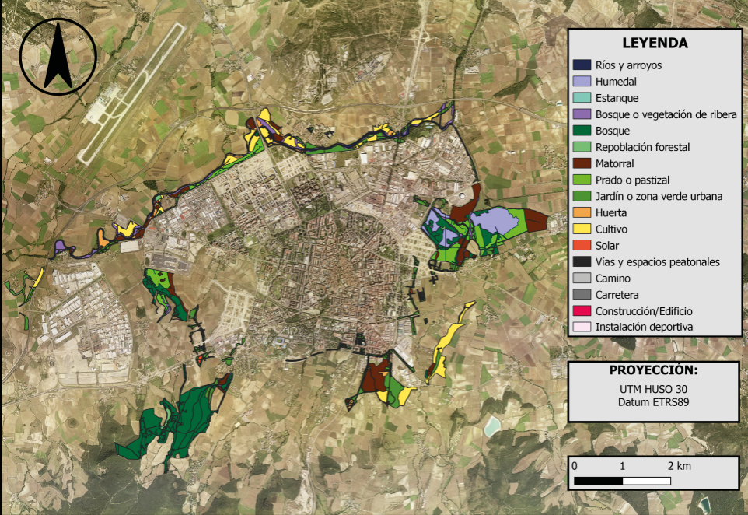Select the Vías y espacios peatonales label
Screen dimensions: 748x515
pyautogui.click(x=657, y=261)
